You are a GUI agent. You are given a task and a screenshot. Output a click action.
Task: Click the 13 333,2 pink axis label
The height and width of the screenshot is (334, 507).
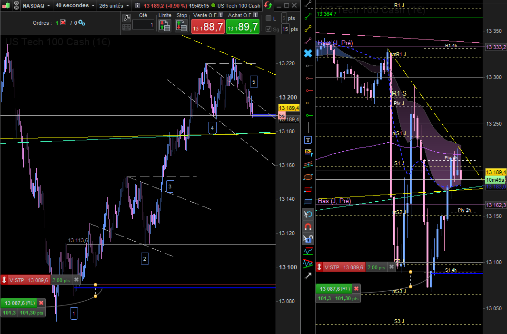click(x=496, y=47)
